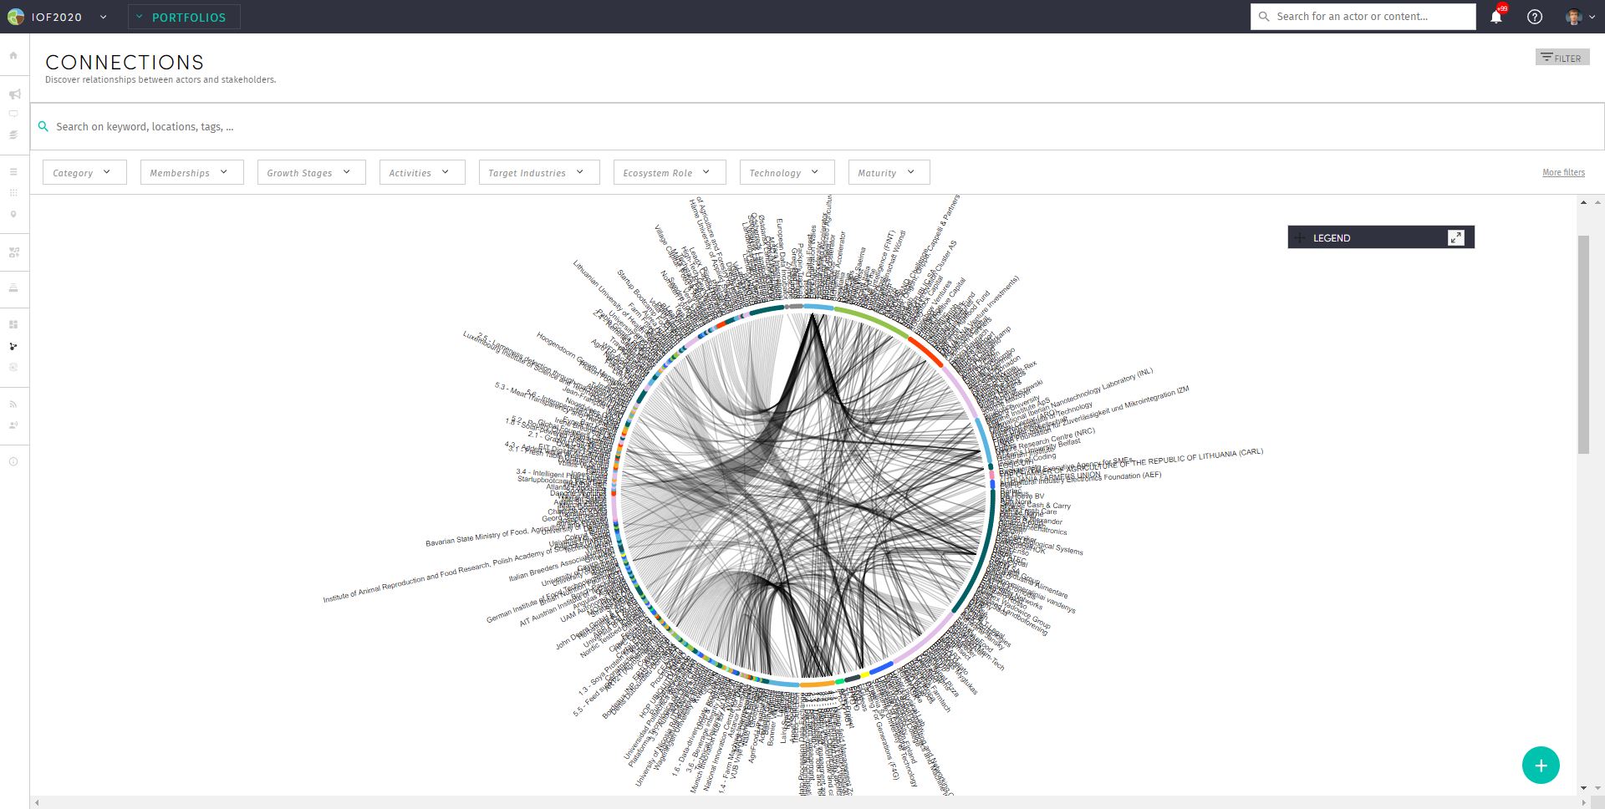The image size is (1605, 809).
Task: Click the green plus add button
Action: coord(1541,765)
